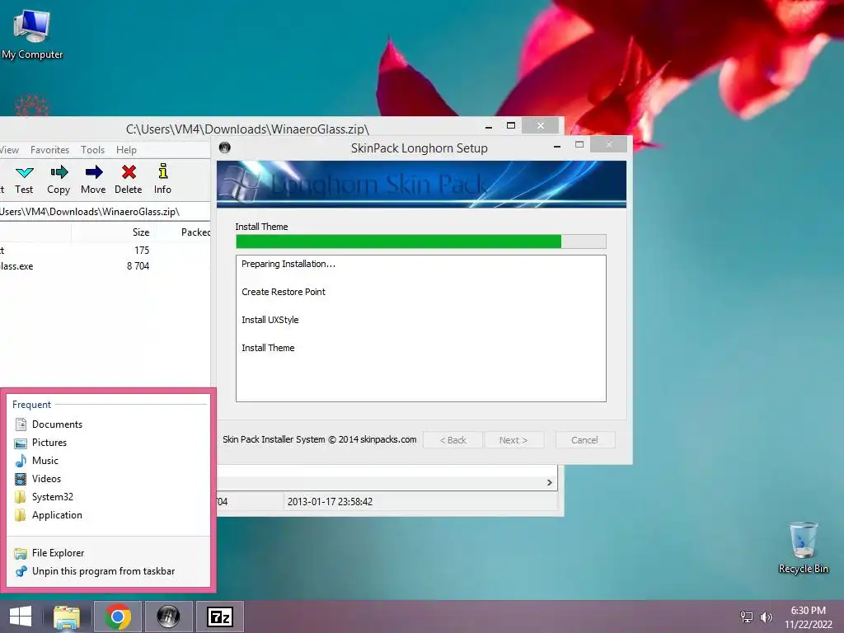Open Documents from the jump list
The width and height of the screenshot is (844, 633).
108,424
